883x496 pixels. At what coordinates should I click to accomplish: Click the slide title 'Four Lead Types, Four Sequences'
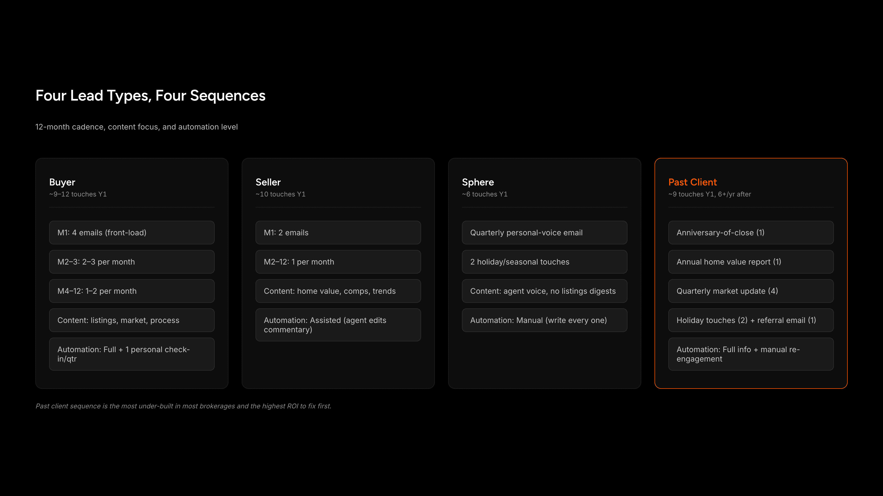click(x=150, y=96)
